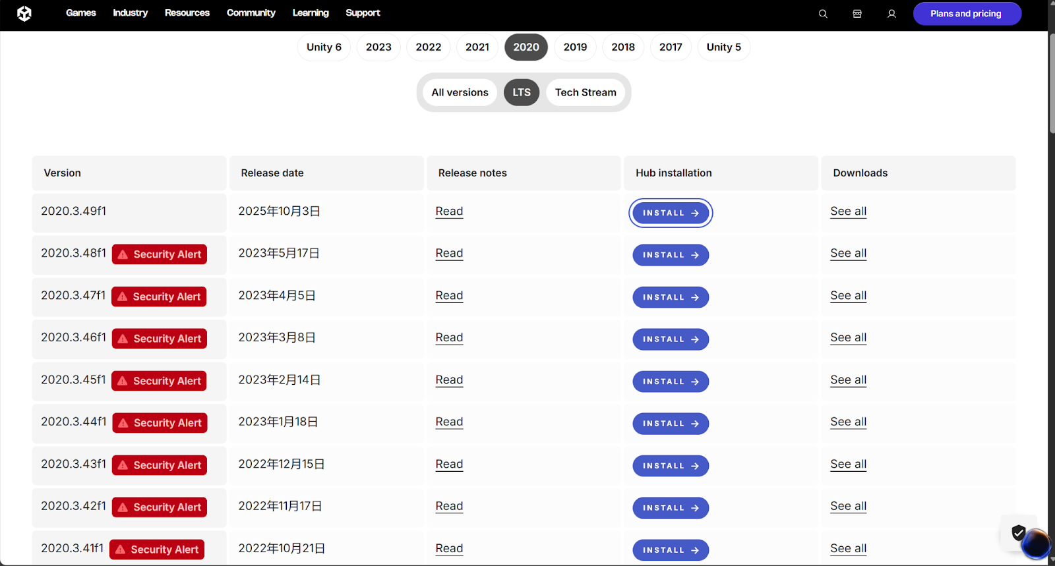Click the page vertical scrollbar
Image resolution: width=1055 pixels, height=566 pixels.
1051,86
